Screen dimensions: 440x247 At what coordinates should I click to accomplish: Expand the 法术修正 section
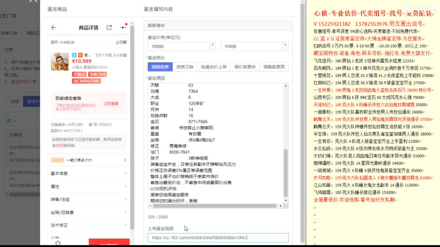[x=88, y=225]
